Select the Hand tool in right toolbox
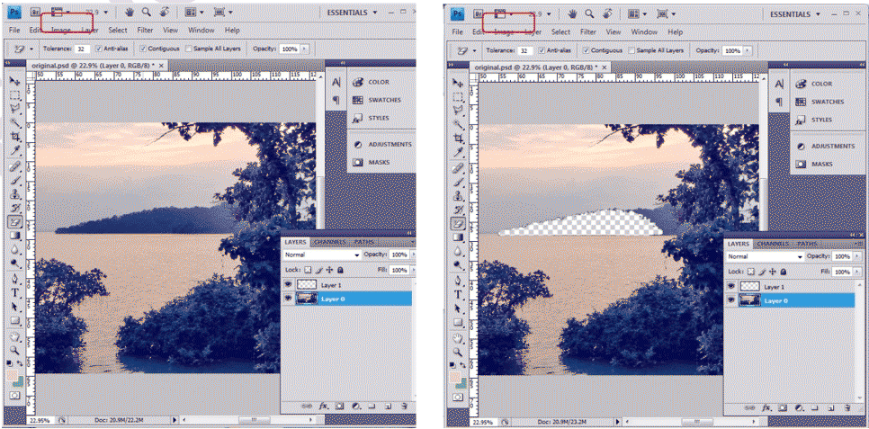 click(x=458, y=339)
